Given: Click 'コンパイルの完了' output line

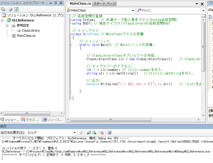Looking at the screenshot, I should (29, 148).
